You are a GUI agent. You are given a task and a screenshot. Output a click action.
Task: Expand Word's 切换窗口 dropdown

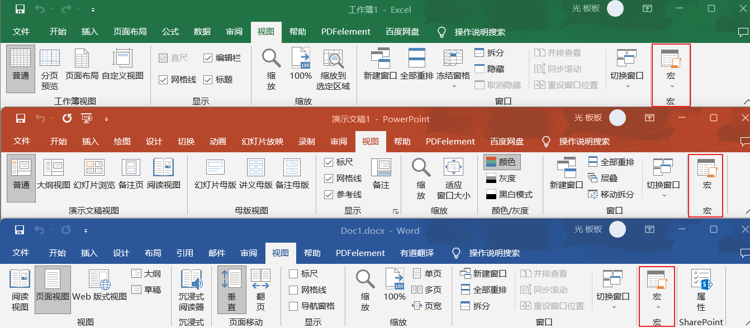pos(613,307)
